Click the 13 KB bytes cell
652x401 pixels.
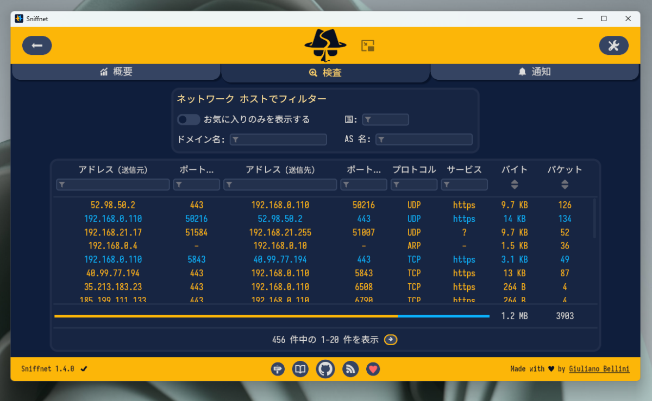[515, 273]
